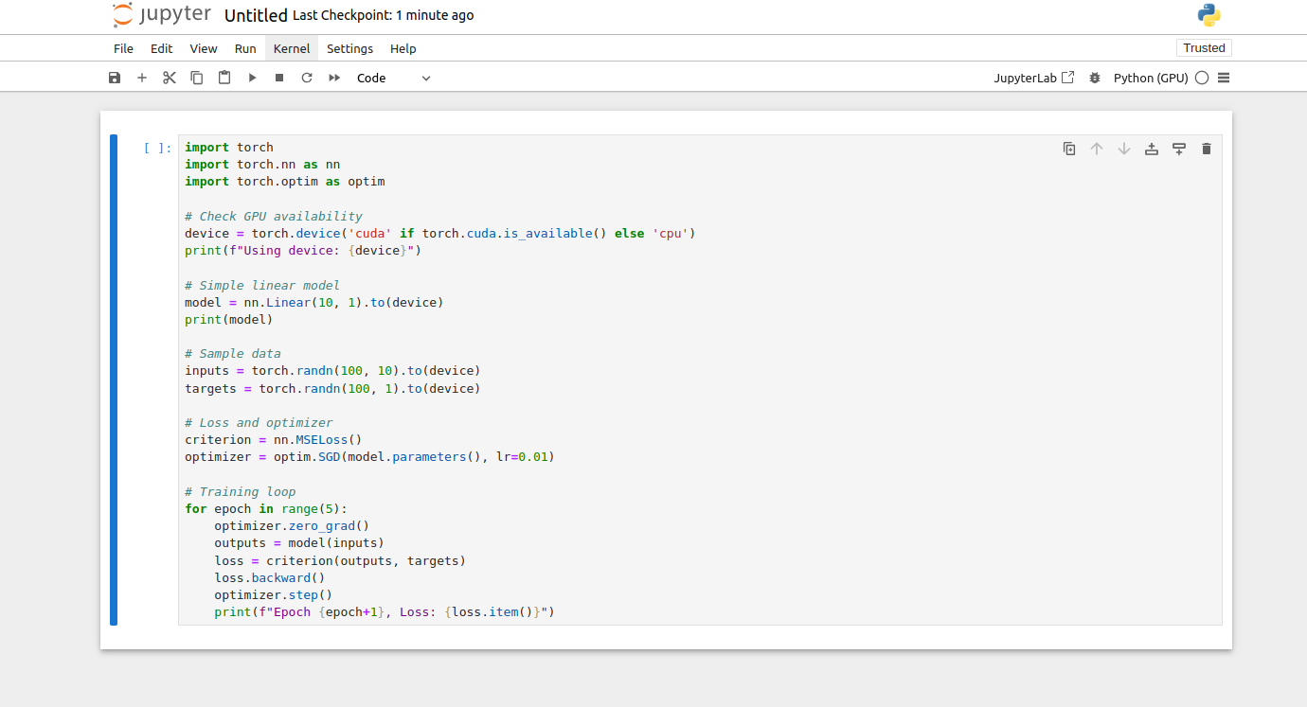Click the kernel status circle indicator

(1202, 78)
